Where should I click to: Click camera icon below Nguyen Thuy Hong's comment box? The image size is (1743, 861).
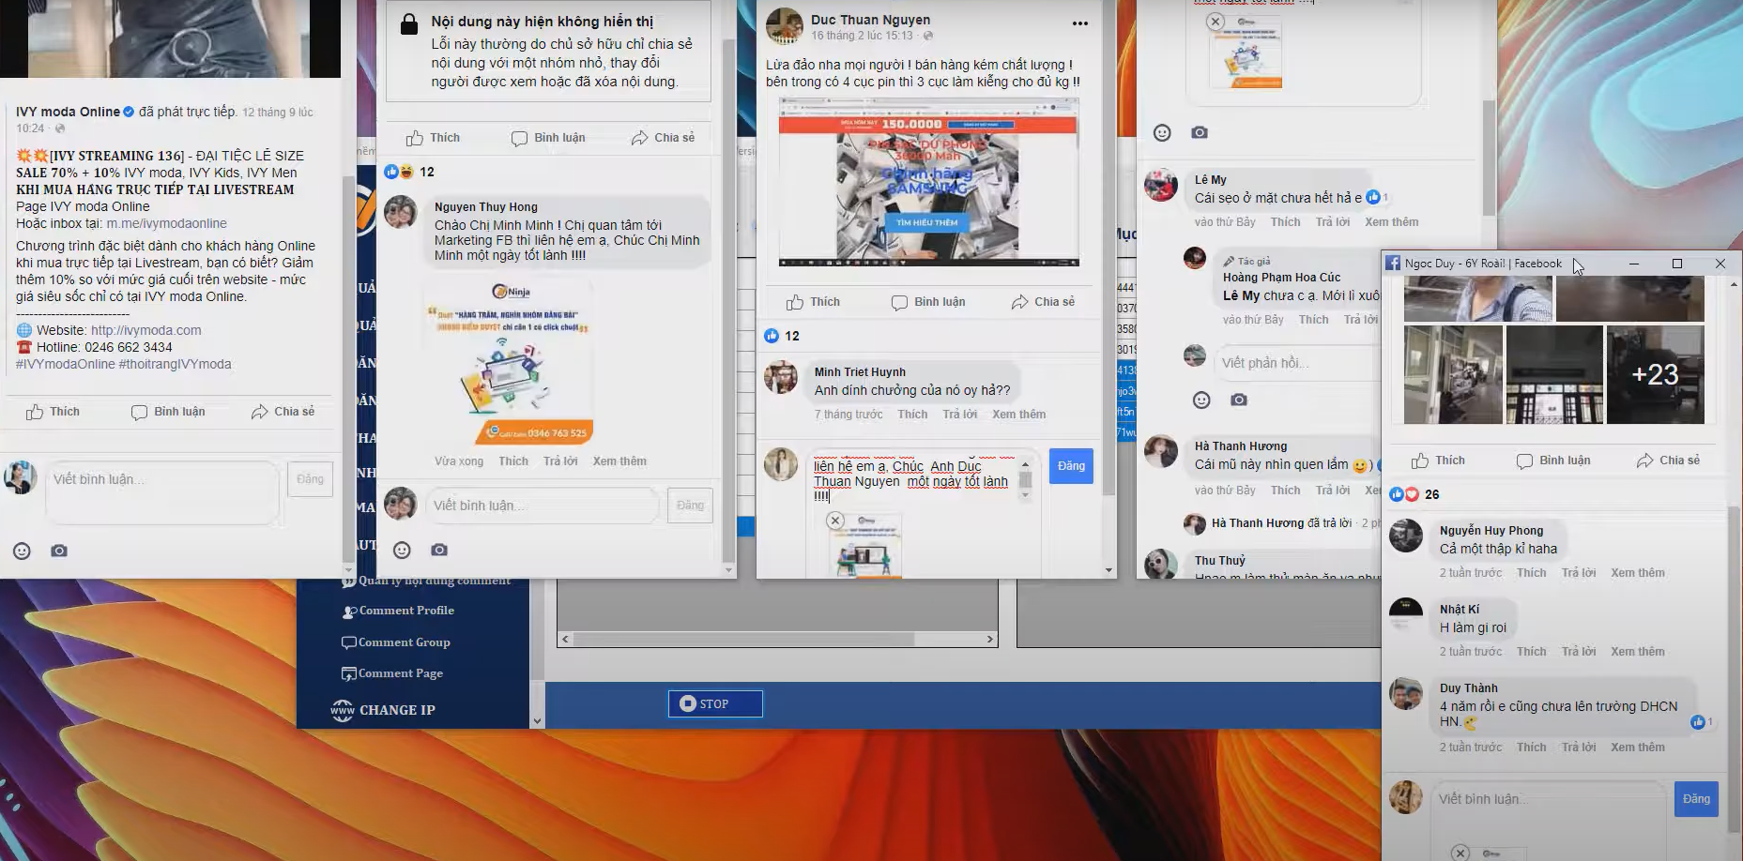coord(439,550)
